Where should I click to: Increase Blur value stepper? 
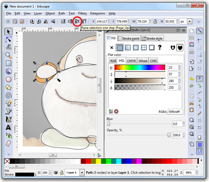(184, 122)
